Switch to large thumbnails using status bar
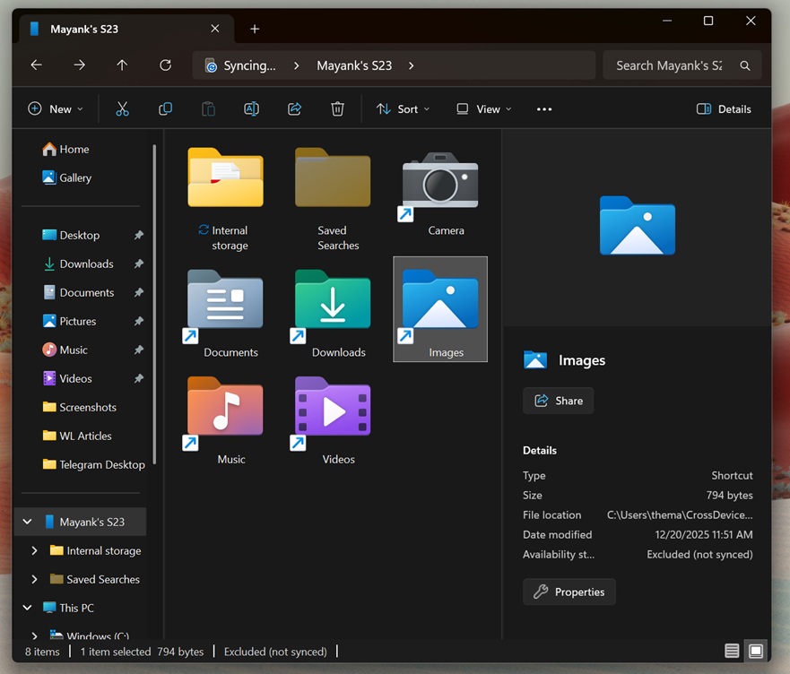Image resolution: width=790 pixels, height=674 pixels. (755, 651)
